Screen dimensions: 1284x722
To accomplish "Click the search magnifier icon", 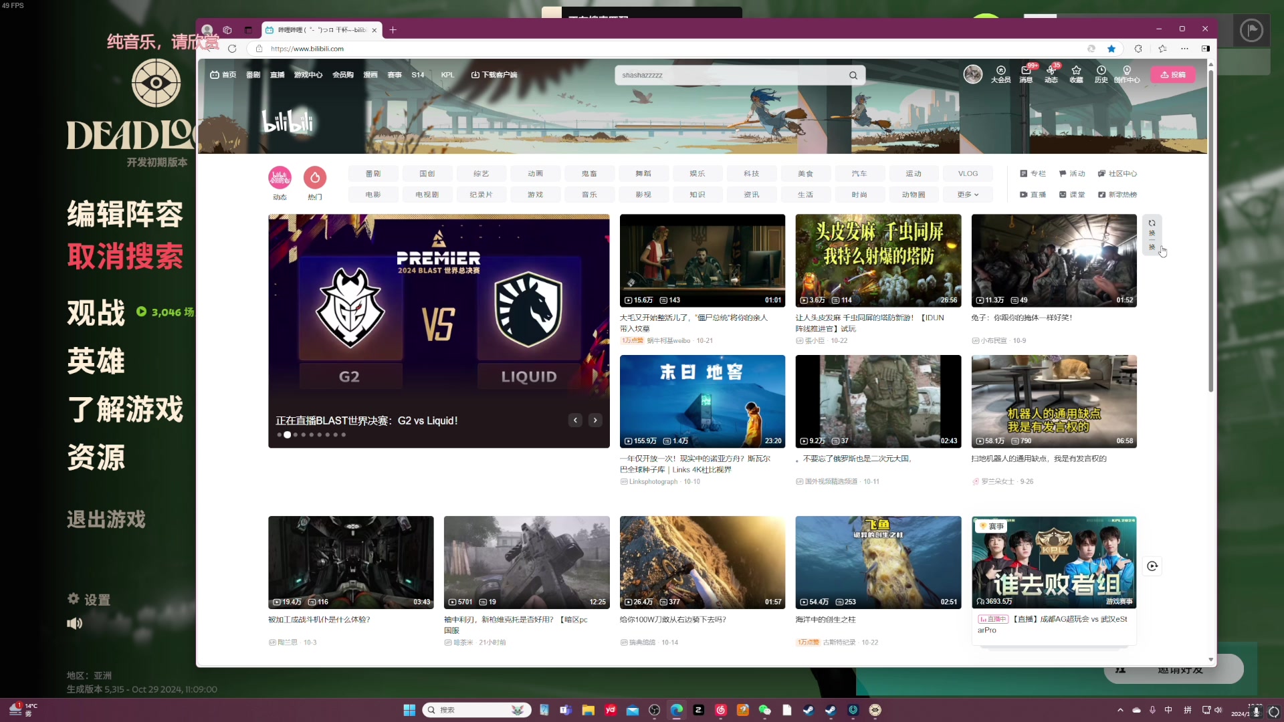I will point(853,76).
